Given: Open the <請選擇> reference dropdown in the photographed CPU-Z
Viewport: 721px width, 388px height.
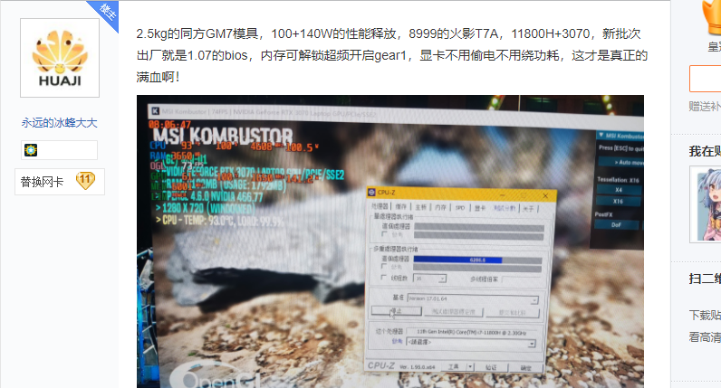Looking at the screenshot, I should pyautogui.click(x=471, y=343).
